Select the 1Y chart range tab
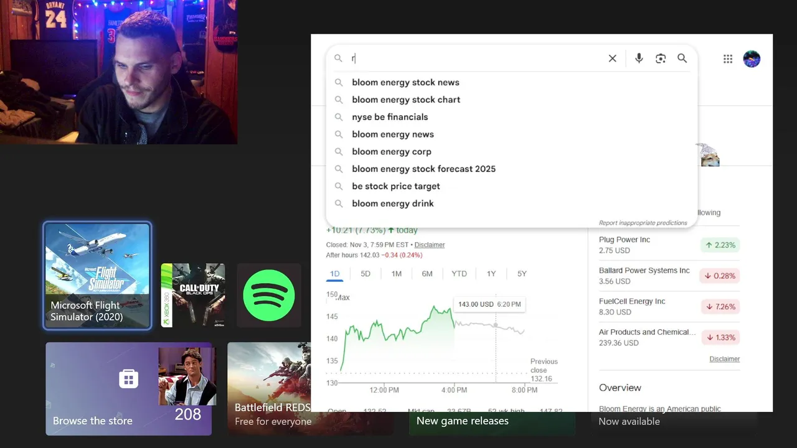Screen dimensions: 797x448 [491, 274]
